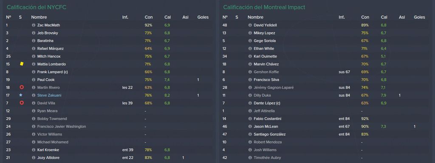The image size is (435, 163).
Task: Click info icon beside Dilly Duka
Action: coord(250,95)
